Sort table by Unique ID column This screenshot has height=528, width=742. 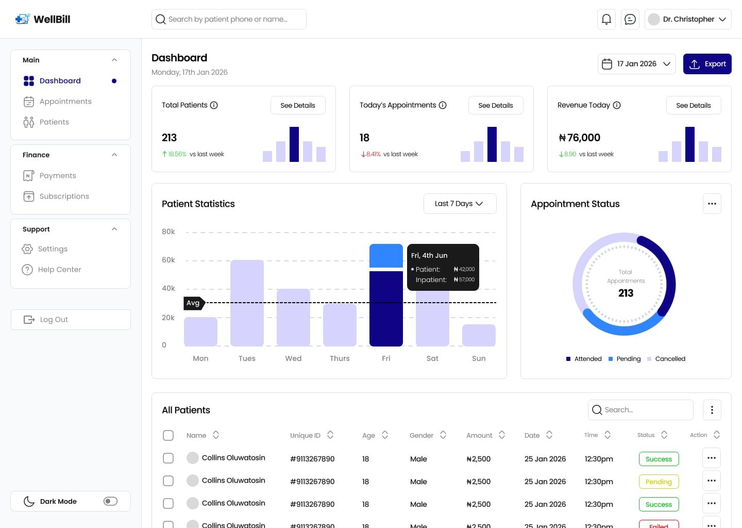330,435
